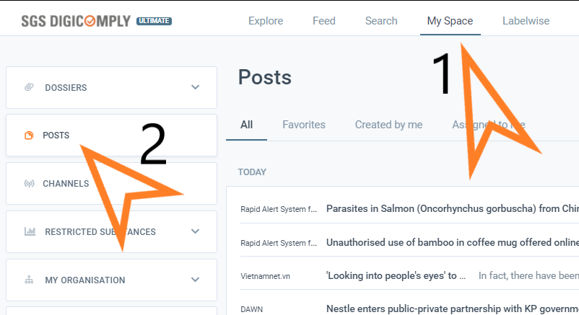Expand the Dossiers section chevron

195,87
